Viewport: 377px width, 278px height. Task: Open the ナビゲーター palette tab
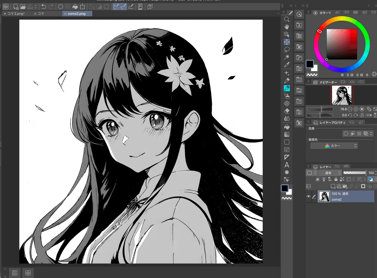click(x=325, y=82)
